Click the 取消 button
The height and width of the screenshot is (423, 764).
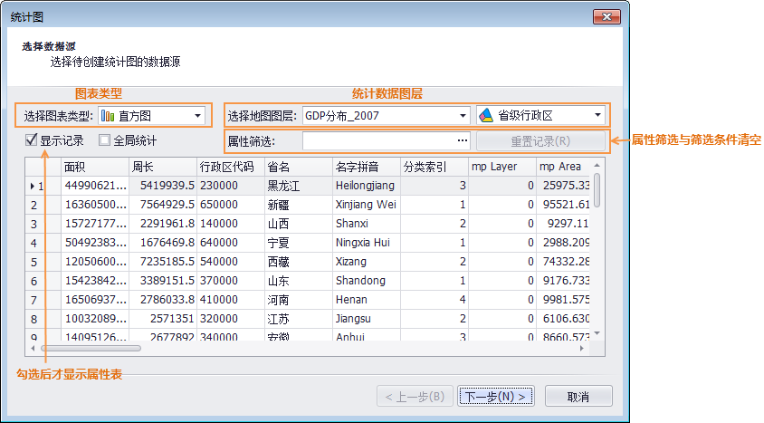(578, 397)
